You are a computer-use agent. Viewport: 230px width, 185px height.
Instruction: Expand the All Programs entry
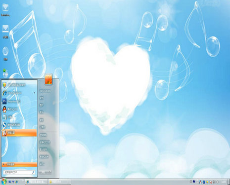coord(19,164)
